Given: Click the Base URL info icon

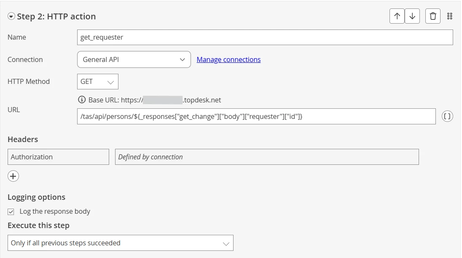Looking at the screenshot, I should point(82,100).
